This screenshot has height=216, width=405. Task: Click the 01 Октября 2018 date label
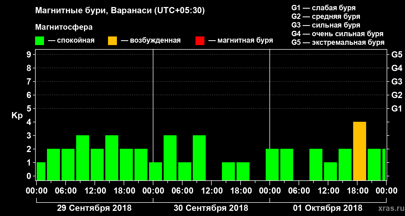(x=328, y=208)
